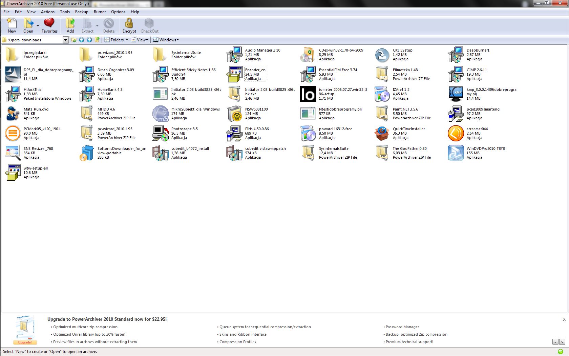Viewport: 569px width, 356px height.
Task: Go forward with blue right arrow
Action: (89, 40)
